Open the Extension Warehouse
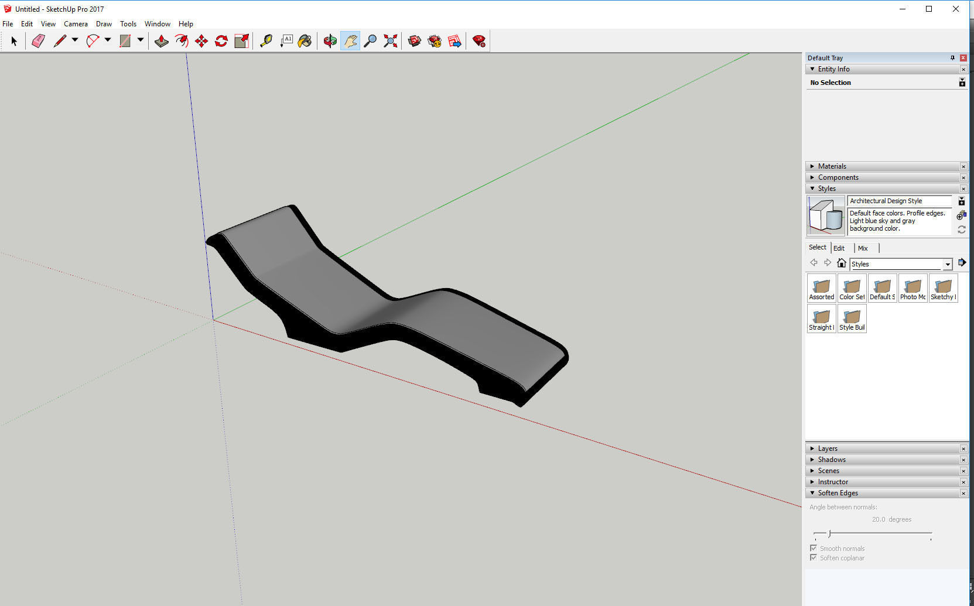The height and width of the screenshot is (606, 974). click(435, 41)
